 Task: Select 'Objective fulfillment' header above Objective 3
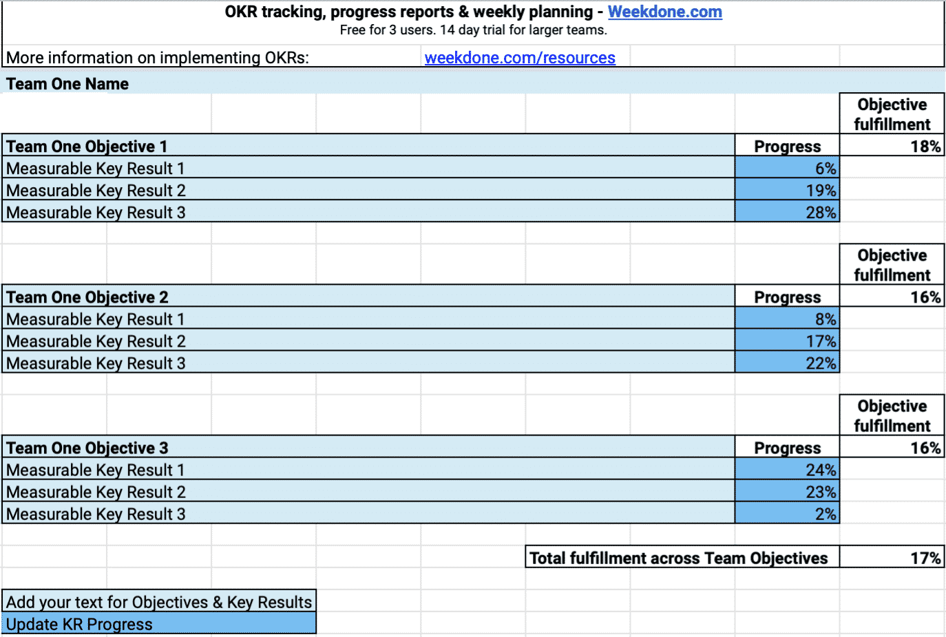click(x=892, y=415)
